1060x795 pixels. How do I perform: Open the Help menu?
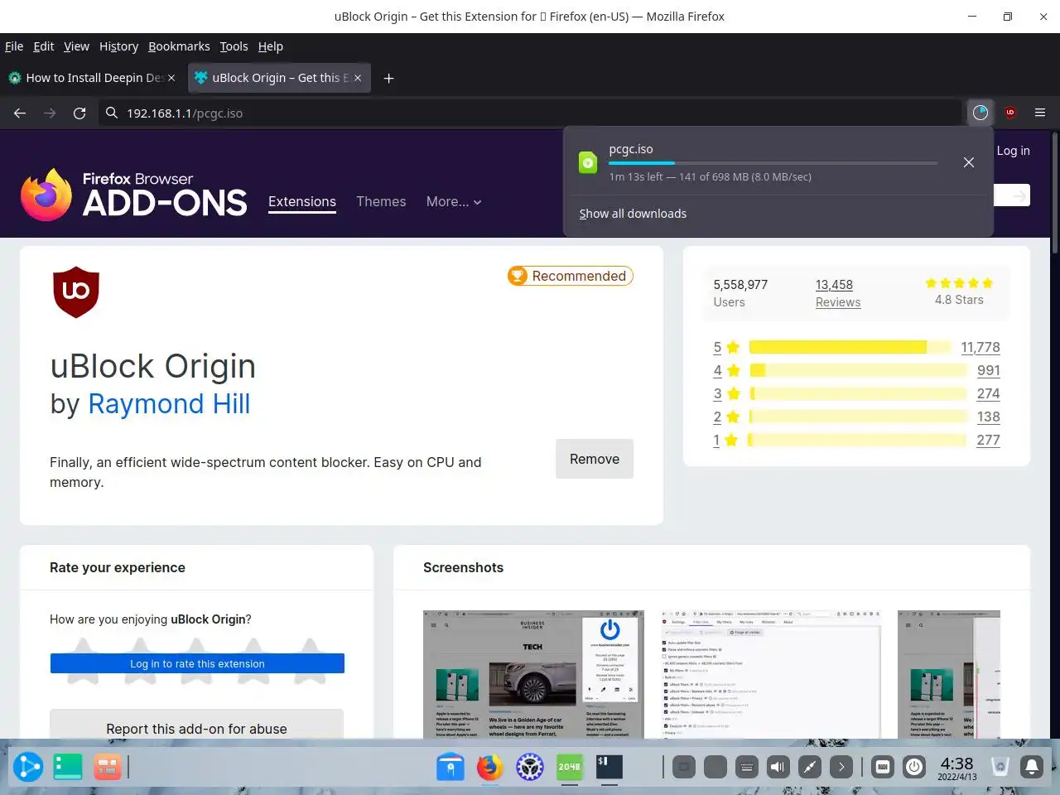[270, 46]
